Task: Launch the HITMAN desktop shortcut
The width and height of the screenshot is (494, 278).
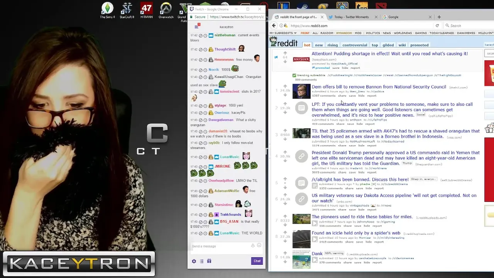Action: [146, 10]
